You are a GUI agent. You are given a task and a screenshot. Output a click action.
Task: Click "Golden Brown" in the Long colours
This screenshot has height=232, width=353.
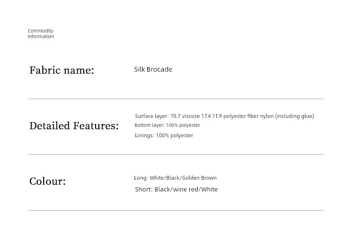199,178
